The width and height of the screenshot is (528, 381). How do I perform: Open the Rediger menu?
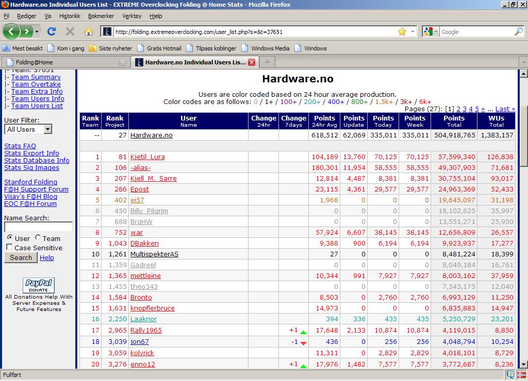click(26, 16)
